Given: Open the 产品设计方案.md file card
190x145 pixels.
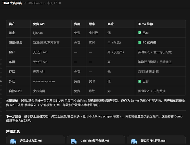Looking at the screenshot, I should point(36,140).
